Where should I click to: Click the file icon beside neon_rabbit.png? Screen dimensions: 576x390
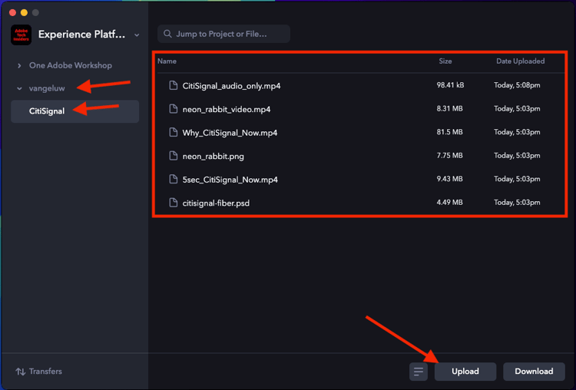pos(174,156)
